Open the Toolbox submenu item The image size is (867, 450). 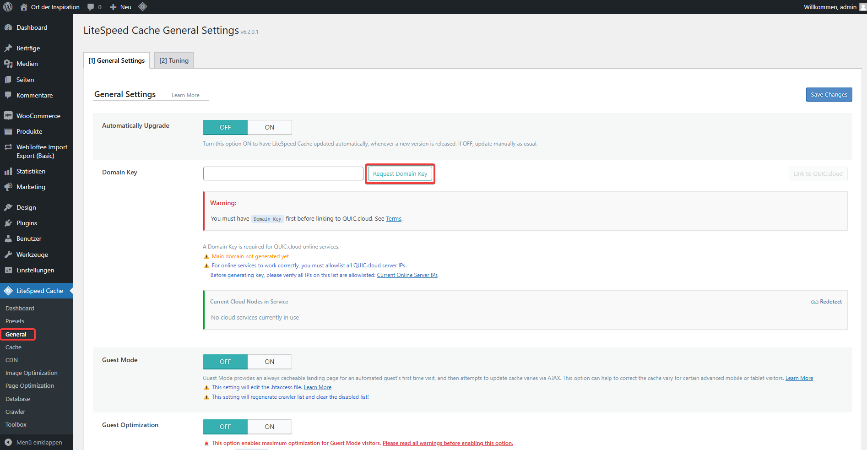pos(16,424)
